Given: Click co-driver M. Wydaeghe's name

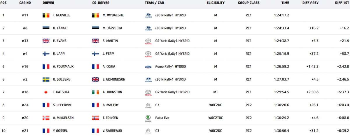Looking at the screenshot, I should (x=113, y=15).
